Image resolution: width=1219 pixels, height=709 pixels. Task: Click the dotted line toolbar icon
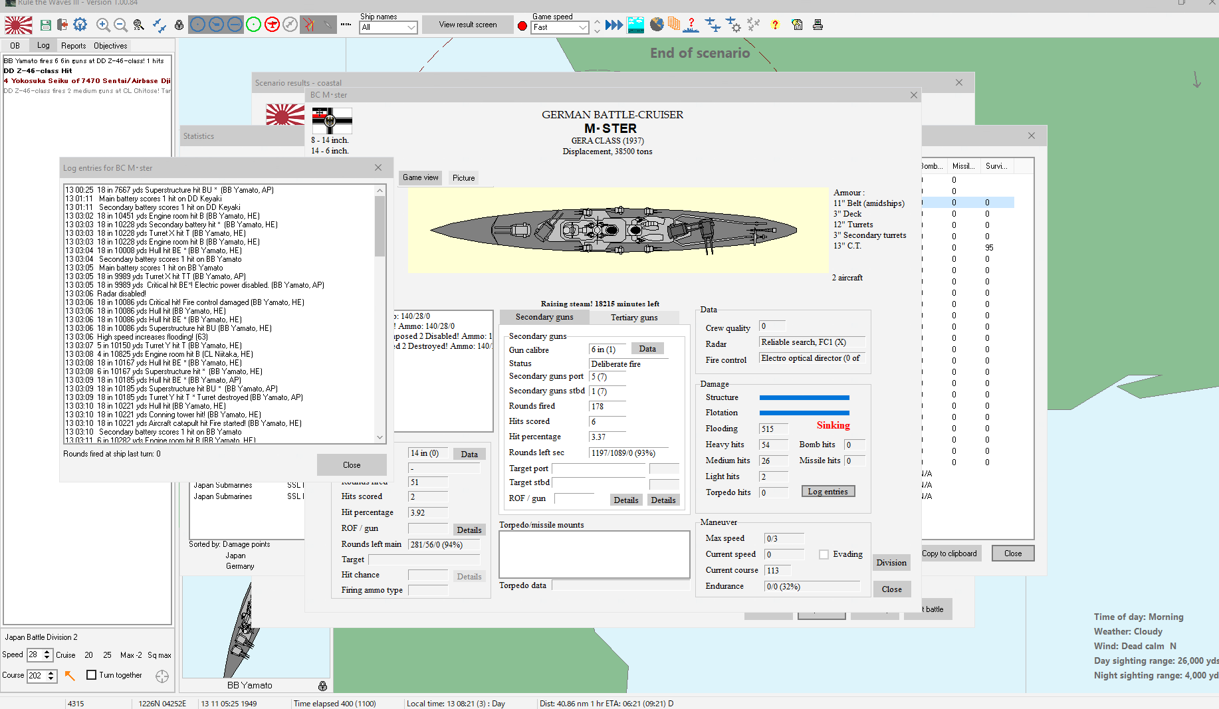pos(346,25)
